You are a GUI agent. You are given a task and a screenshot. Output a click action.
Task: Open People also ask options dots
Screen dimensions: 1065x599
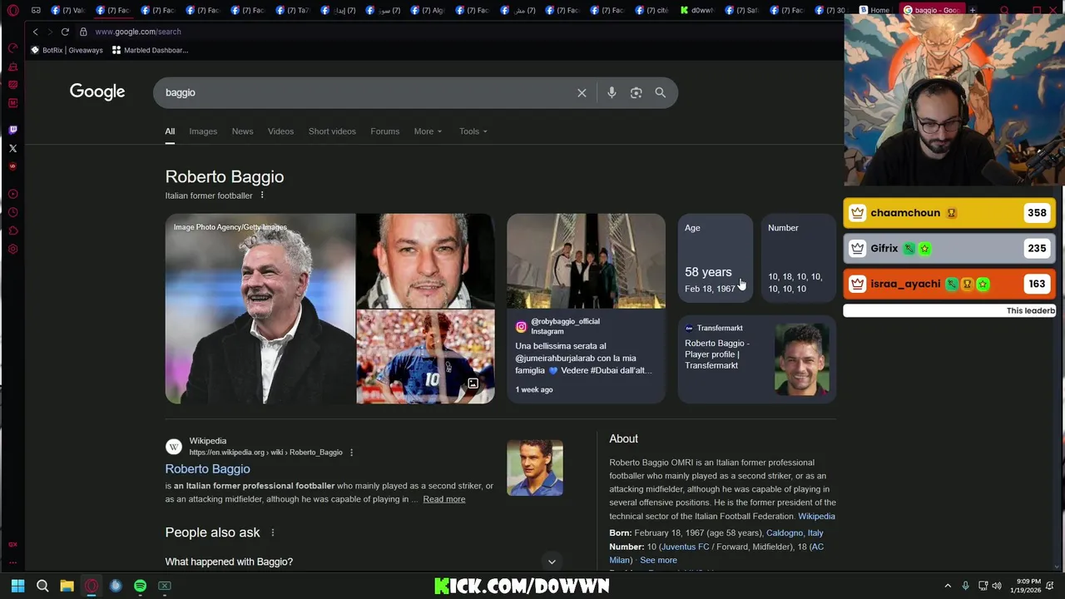tap(272, 532)
